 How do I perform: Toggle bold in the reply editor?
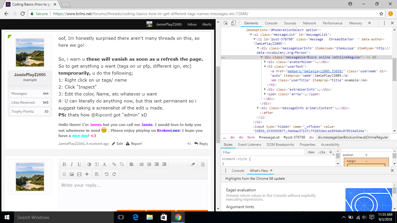pos(64,164)
